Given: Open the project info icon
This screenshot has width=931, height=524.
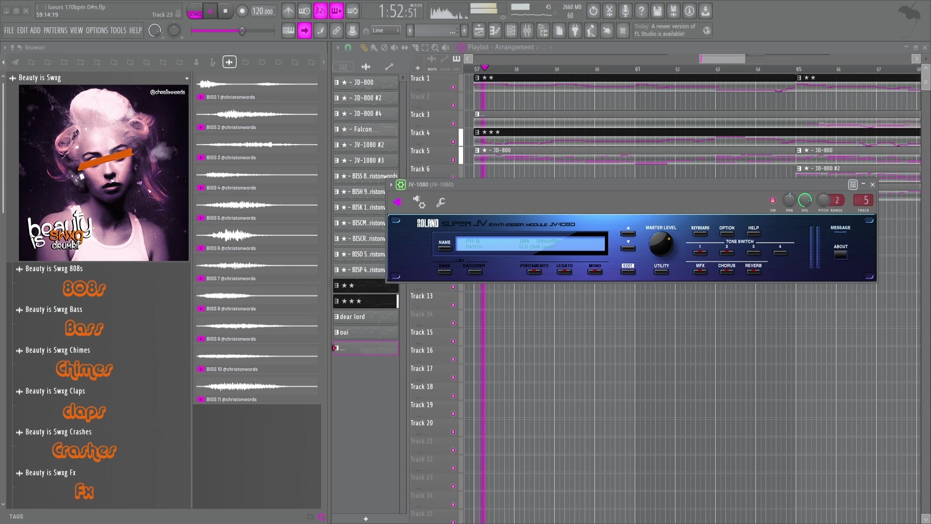Looking at the screenshot, I should point(690,11).
